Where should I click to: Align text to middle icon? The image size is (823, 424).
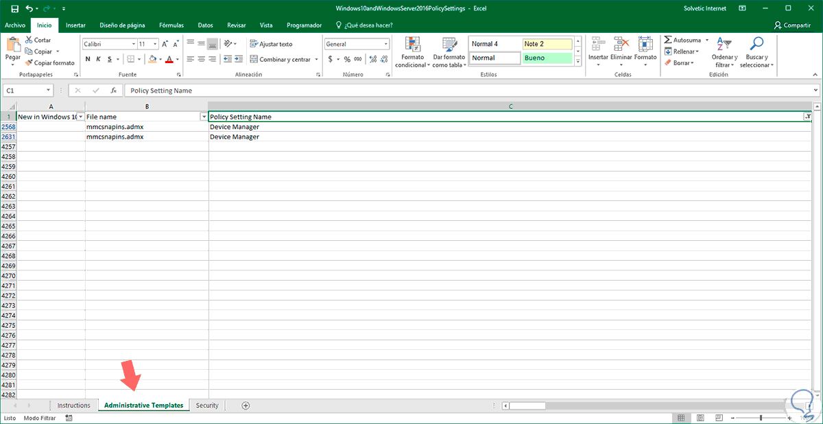coord(202,43)
